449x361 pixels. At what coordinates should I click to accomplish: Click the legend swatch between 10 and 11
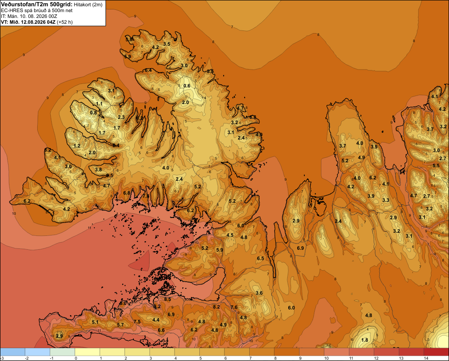click(336, 352)
